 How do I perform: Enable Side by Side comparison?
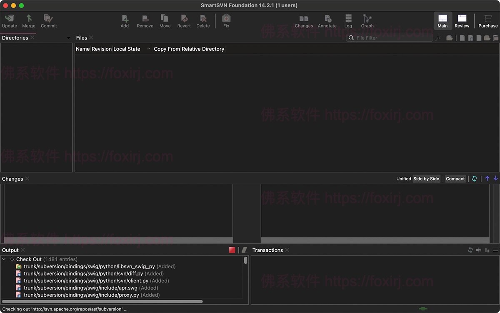426,179
